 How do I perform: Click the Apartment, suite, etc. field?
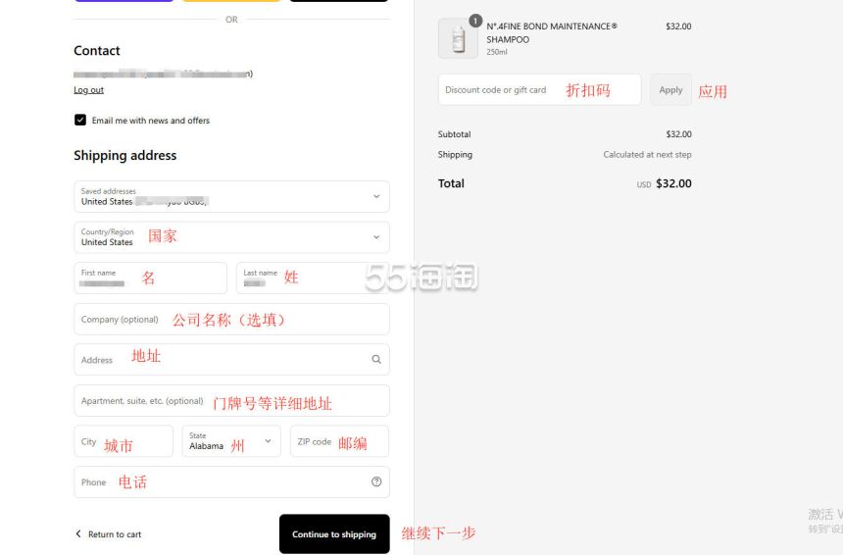231,401
